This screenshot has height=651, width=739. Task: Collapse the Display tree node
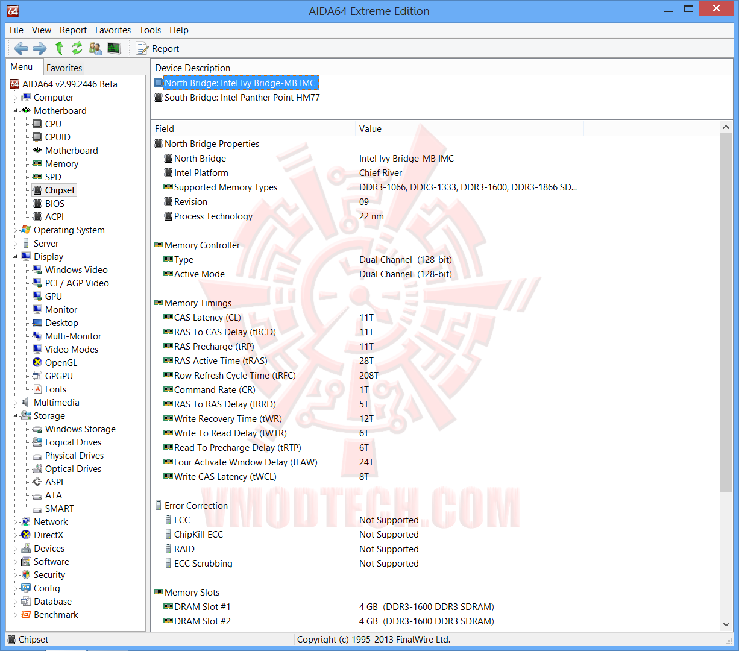tap(16, 257)
